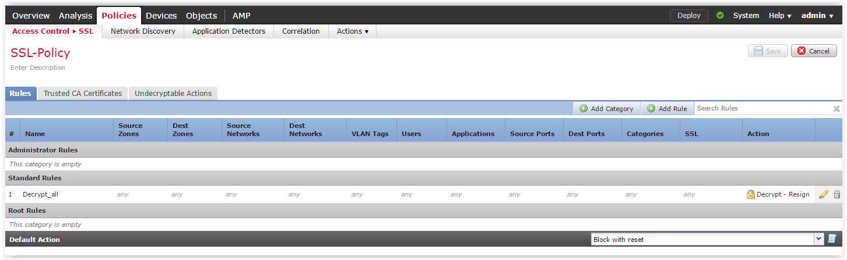Go to the Overview tab

(x=31, y=16)
